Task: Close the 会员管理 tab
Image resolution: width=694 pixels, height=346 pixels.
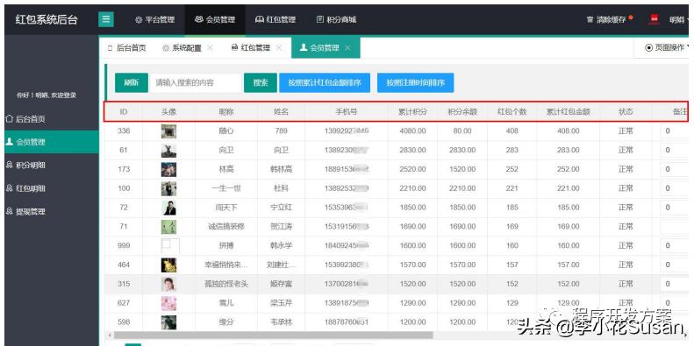Action: coord(347,48)
